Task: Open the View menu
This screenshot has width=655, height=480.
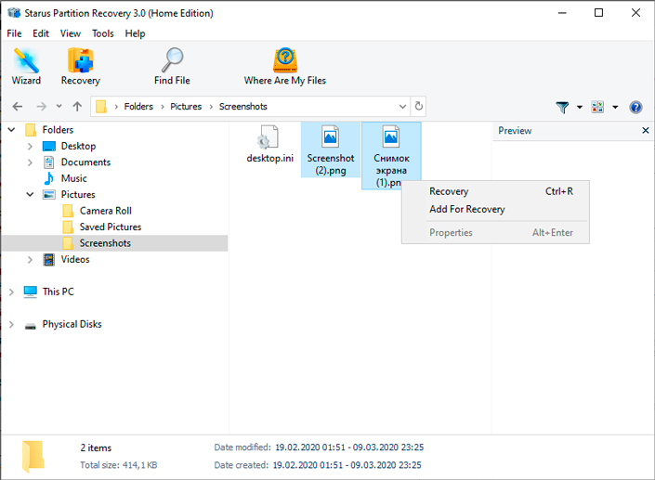Action: pyautogui.click(x=71, y=33)
